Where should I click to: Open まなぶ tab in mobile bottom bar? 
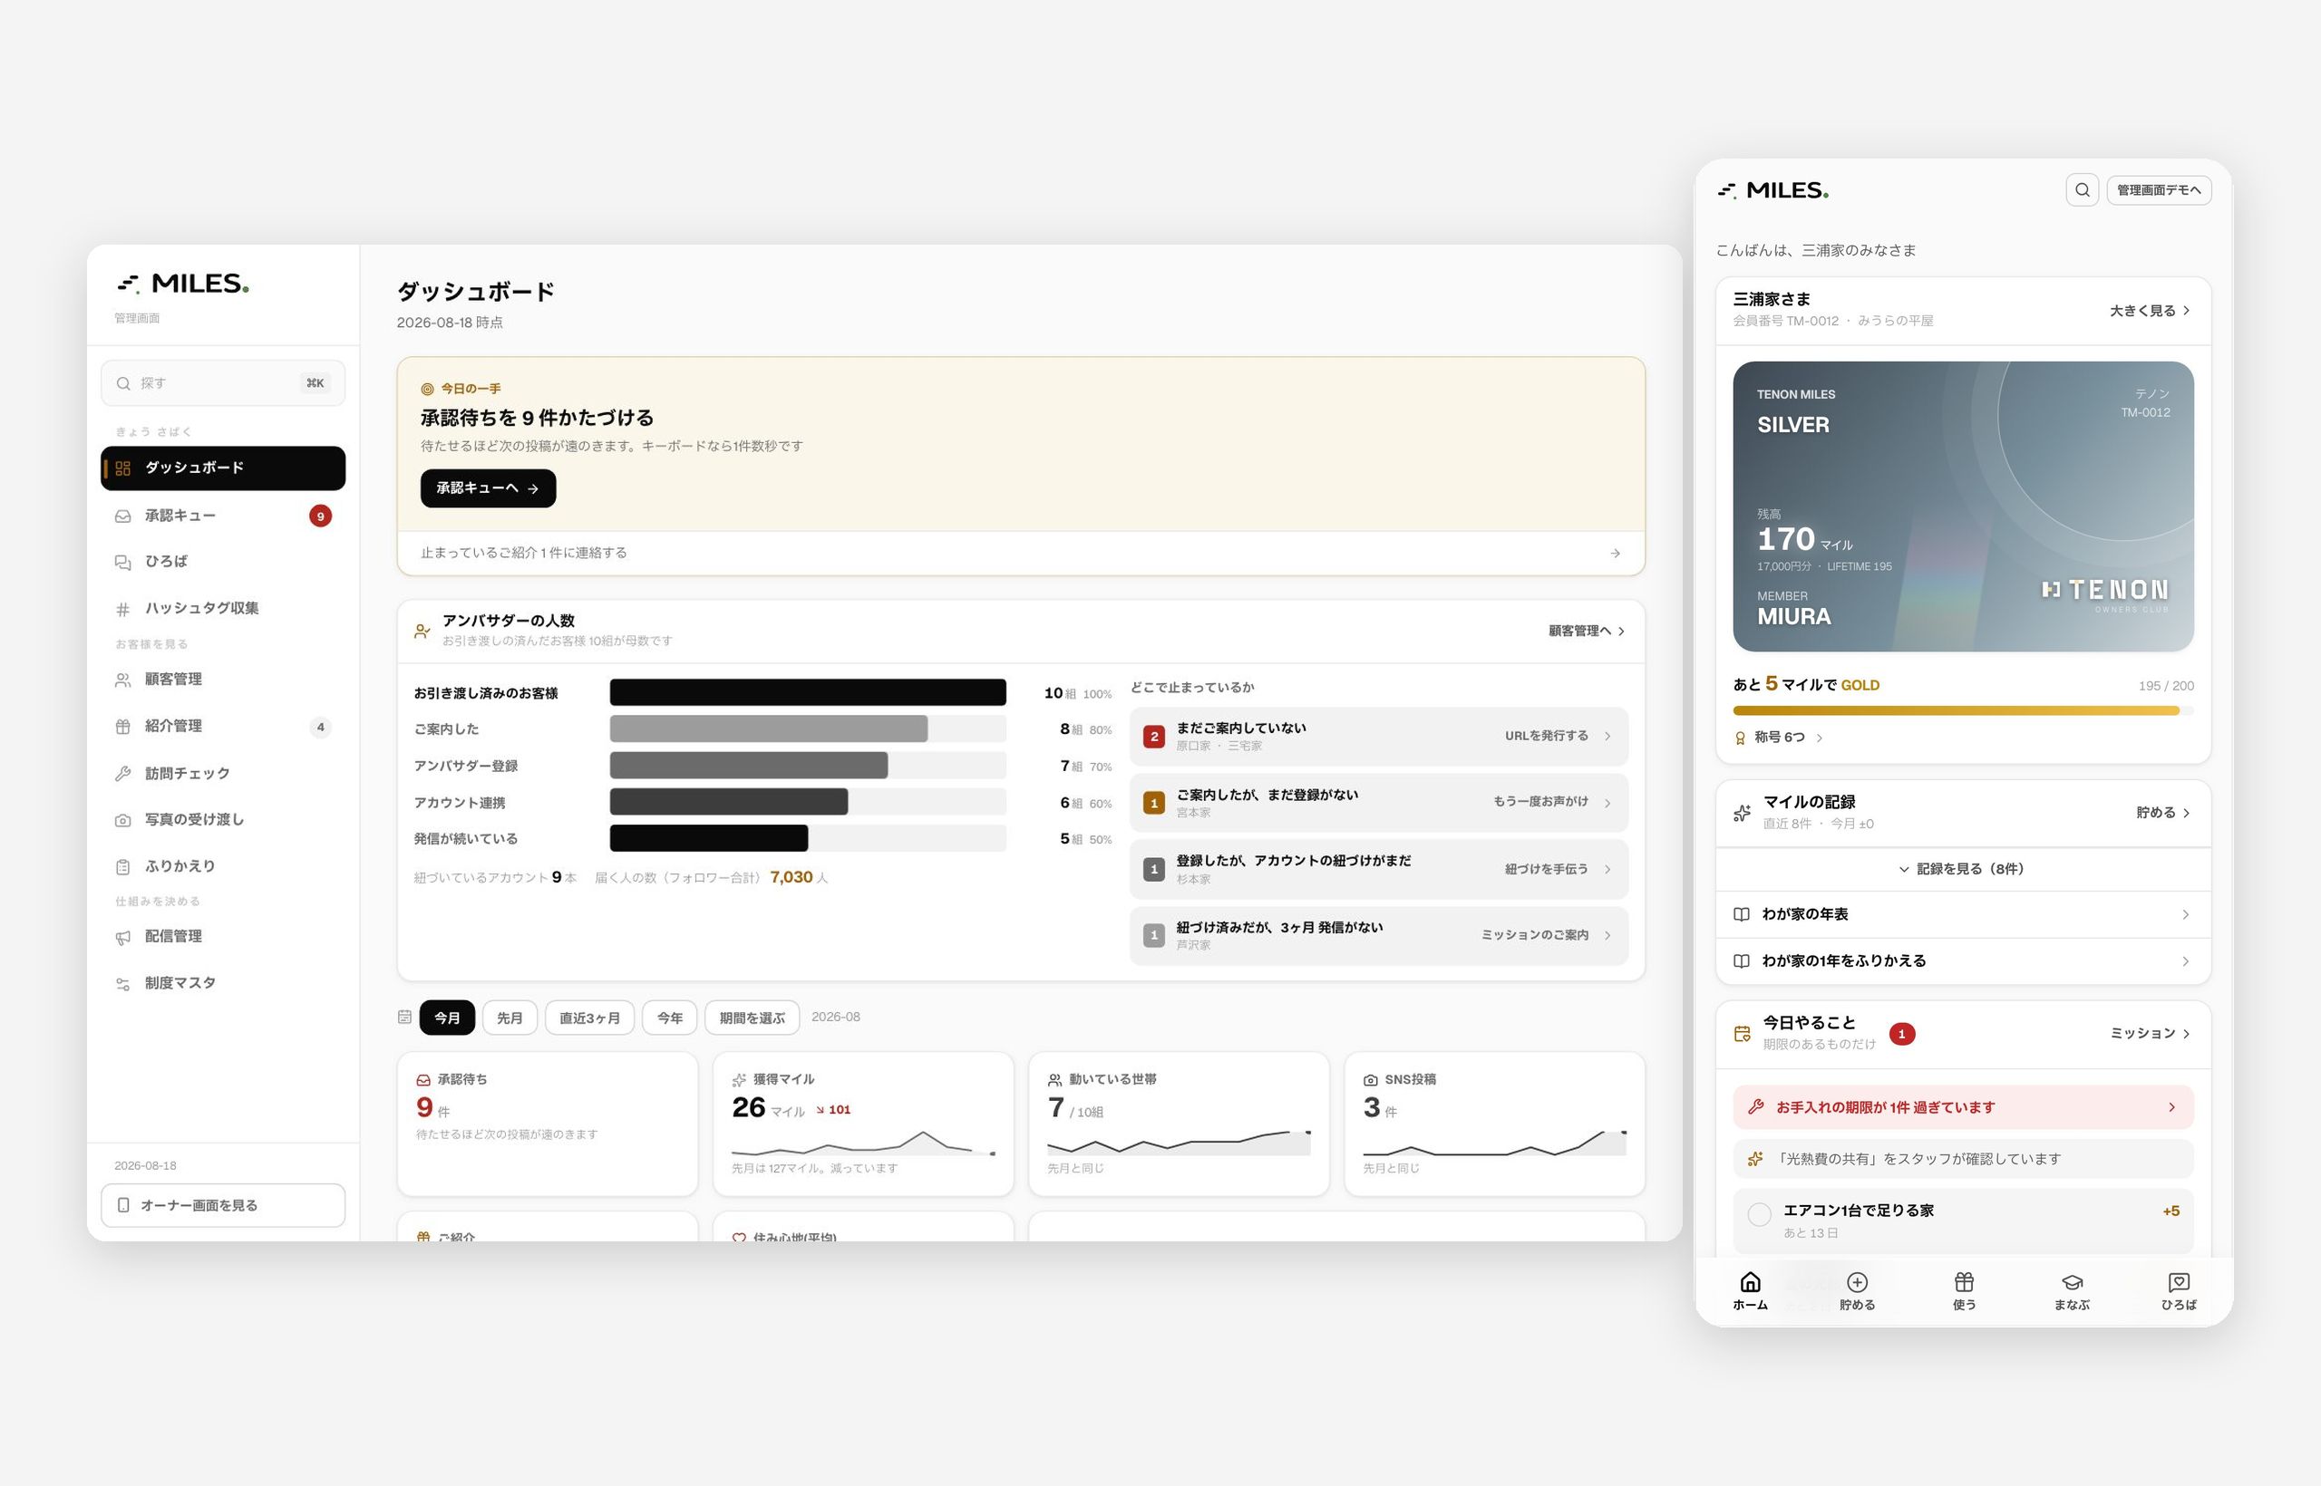[x=2071, y=1291]
